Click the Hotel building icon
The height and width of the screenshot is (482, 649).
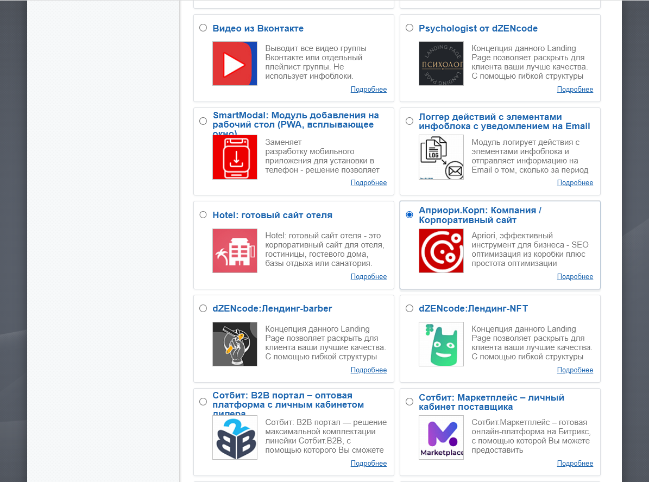coord(235,250)
